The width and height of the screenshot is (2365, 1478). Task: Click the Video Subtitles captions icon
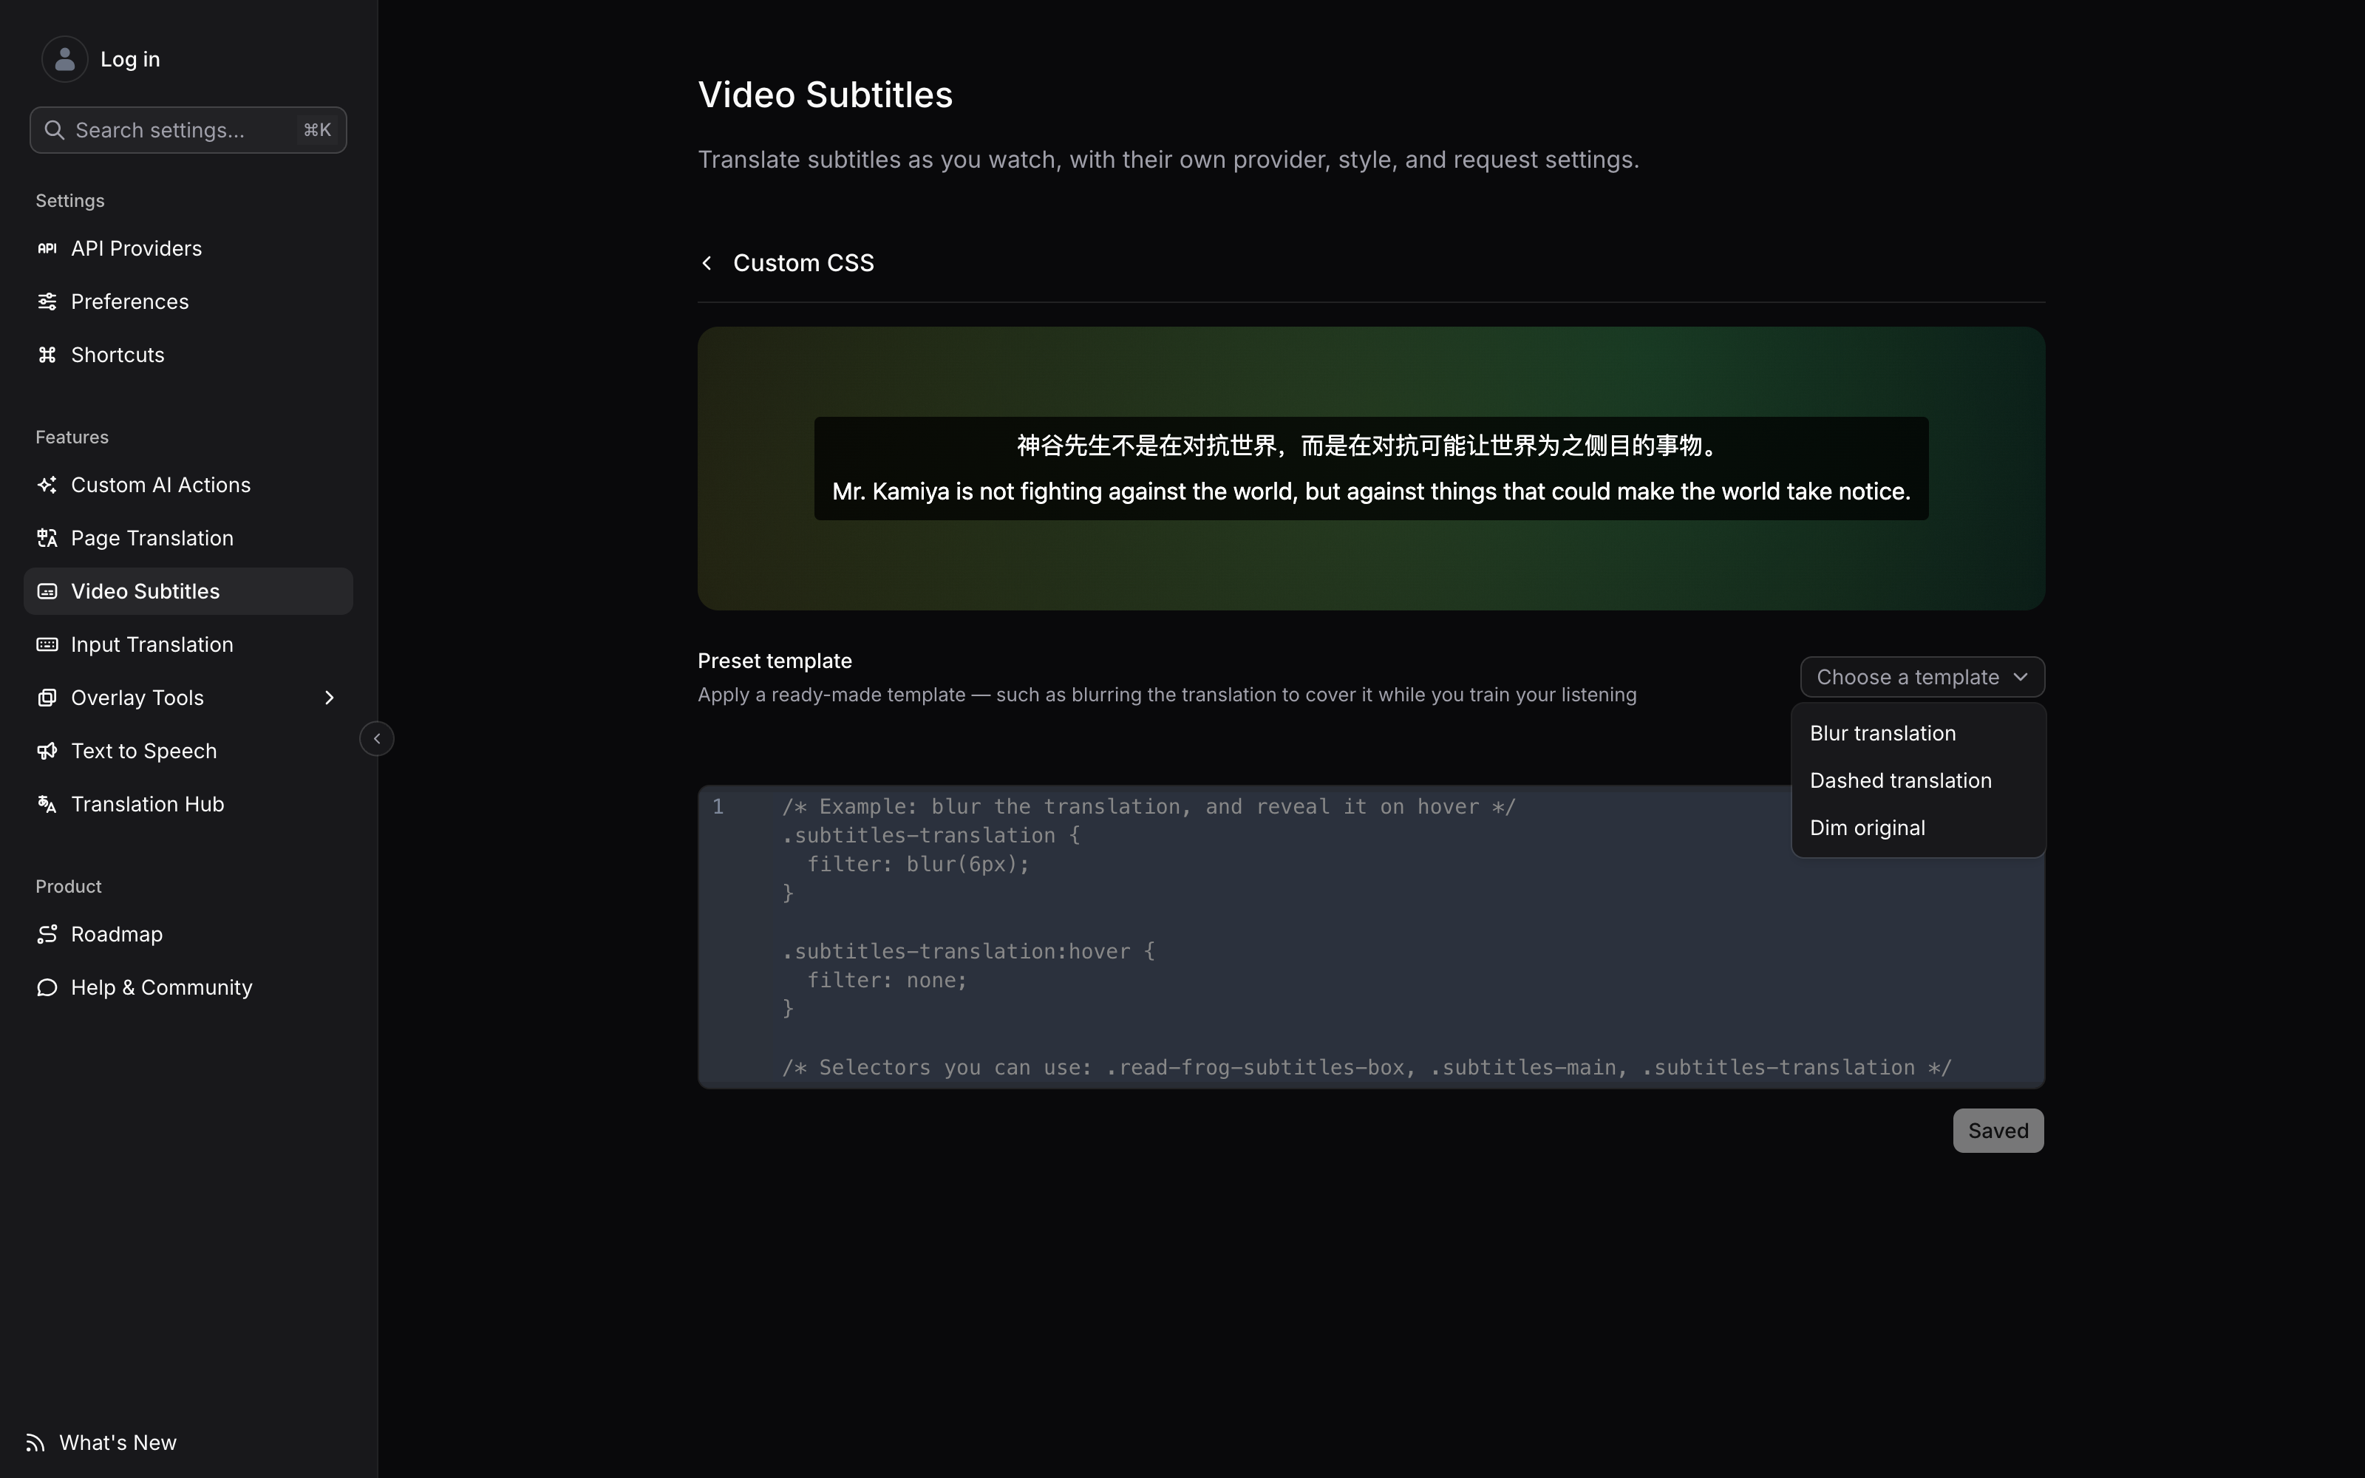tap(47, 591)
